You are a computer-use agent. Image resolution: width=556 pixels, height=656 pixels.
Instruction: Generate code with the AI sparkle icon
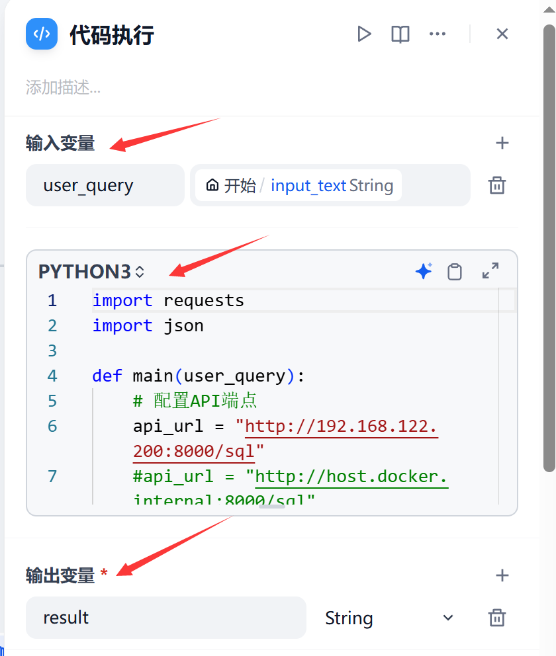click(424, 271)
